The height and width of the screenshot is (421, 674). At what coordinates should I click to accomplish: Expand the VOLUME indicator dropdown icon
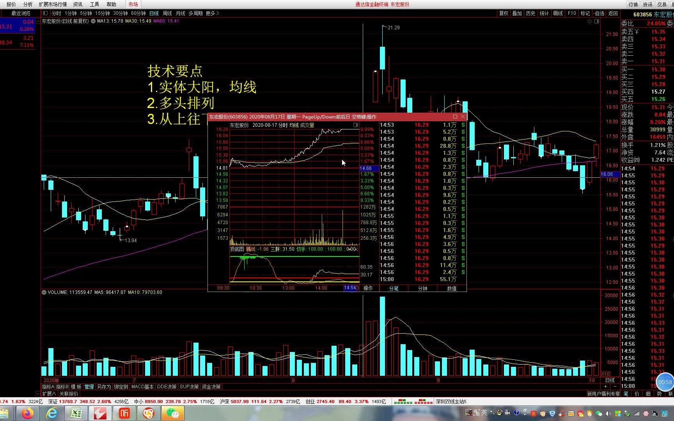44,292
